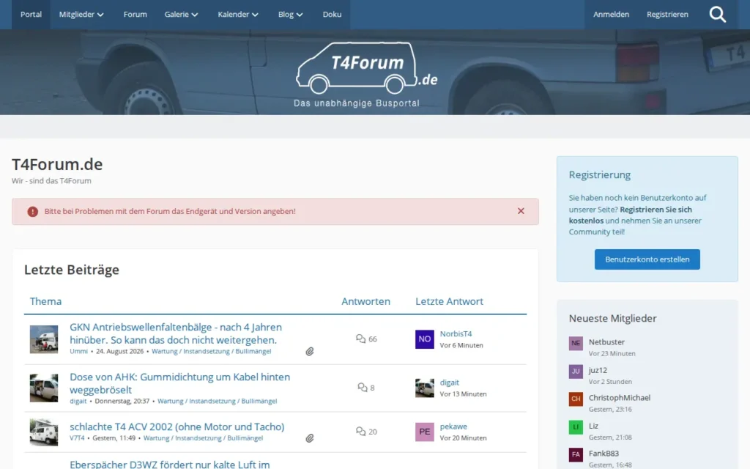The image size is (750, 469).
Task: Open digait username in Letzte Antwort
Action: 449,383
